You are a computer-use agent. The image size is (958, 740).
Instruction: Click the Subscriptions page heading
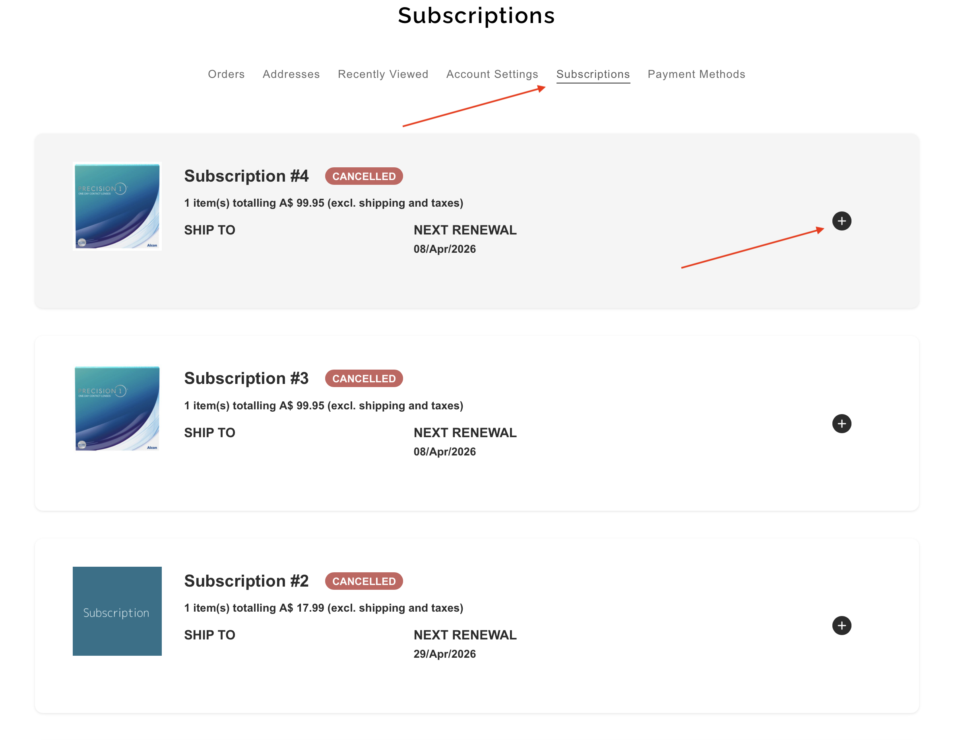(x=476, y=16)
